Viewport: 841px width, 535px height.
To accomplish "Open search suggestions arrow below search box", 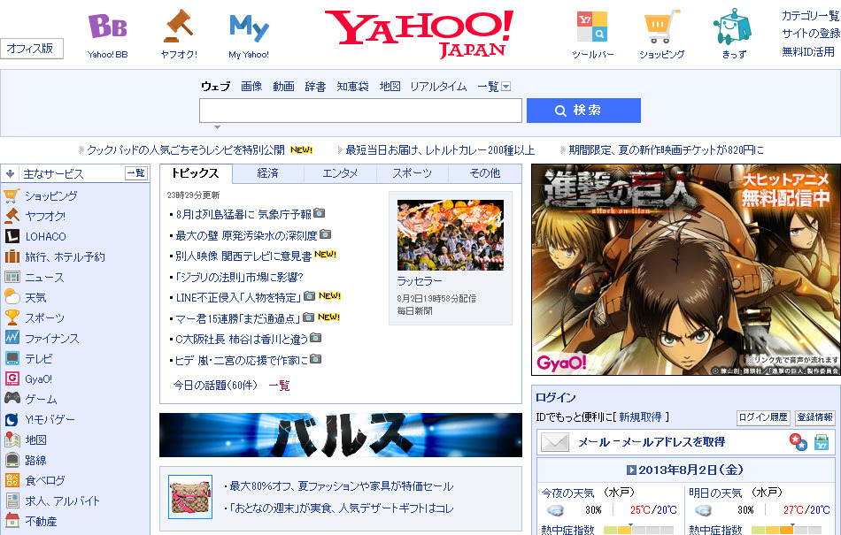I will coord(217,127).
